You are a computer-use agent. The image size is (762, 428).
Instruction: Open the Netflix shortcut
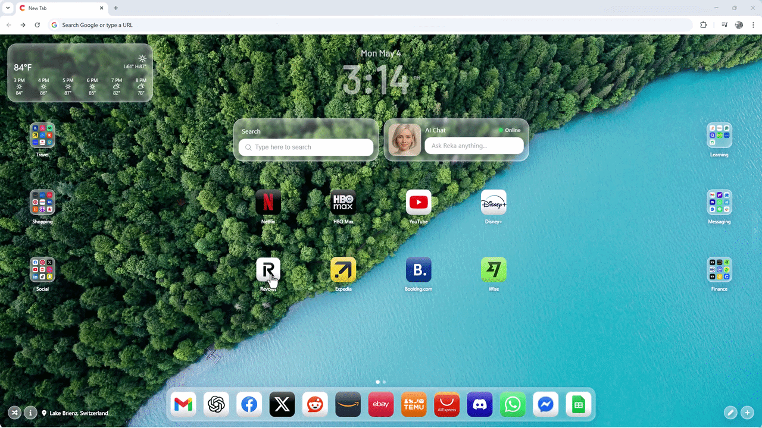(268, 203)
